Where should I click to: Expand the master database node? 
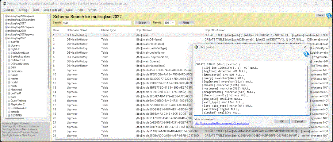9,79
